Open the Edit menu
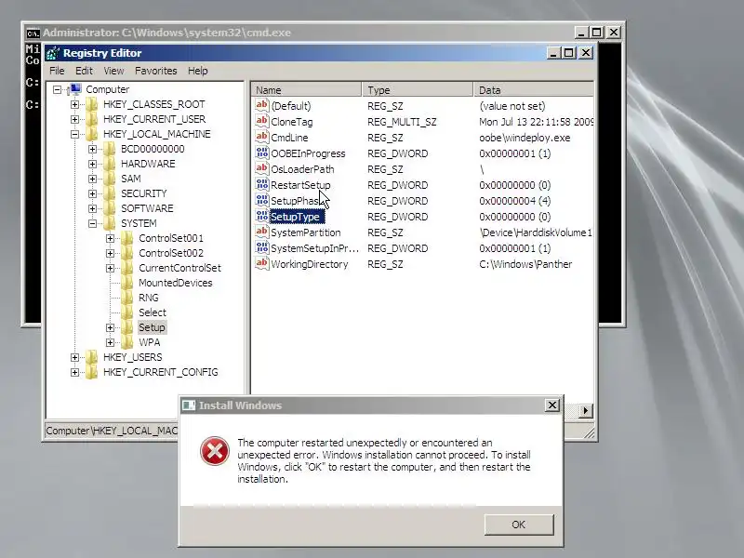 tap(84, 71)
